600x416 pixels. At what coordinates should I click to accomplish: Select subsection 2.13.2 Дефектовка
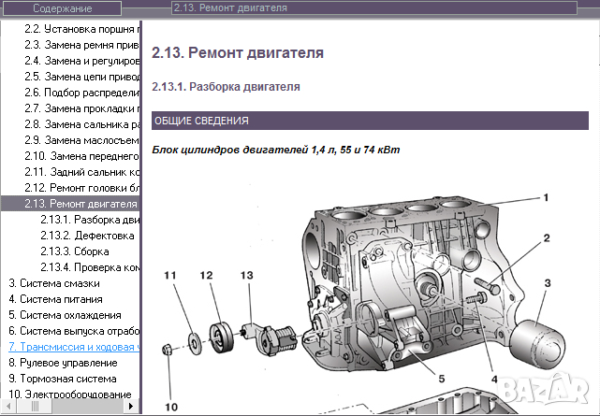[x=87, y=236]
